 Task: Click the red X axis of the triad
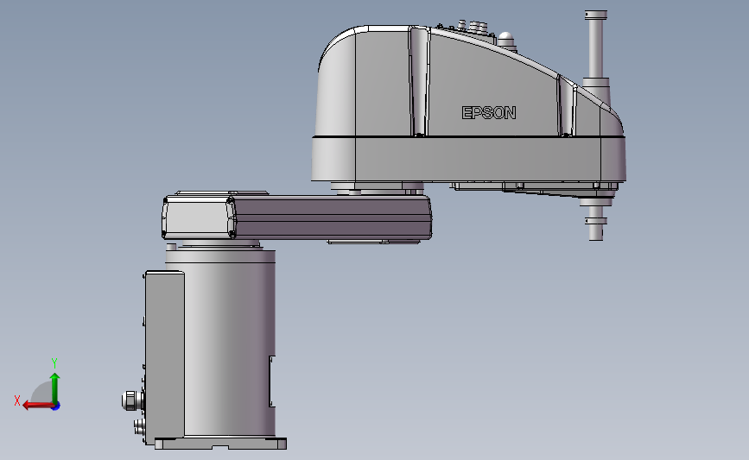(38, 406)
